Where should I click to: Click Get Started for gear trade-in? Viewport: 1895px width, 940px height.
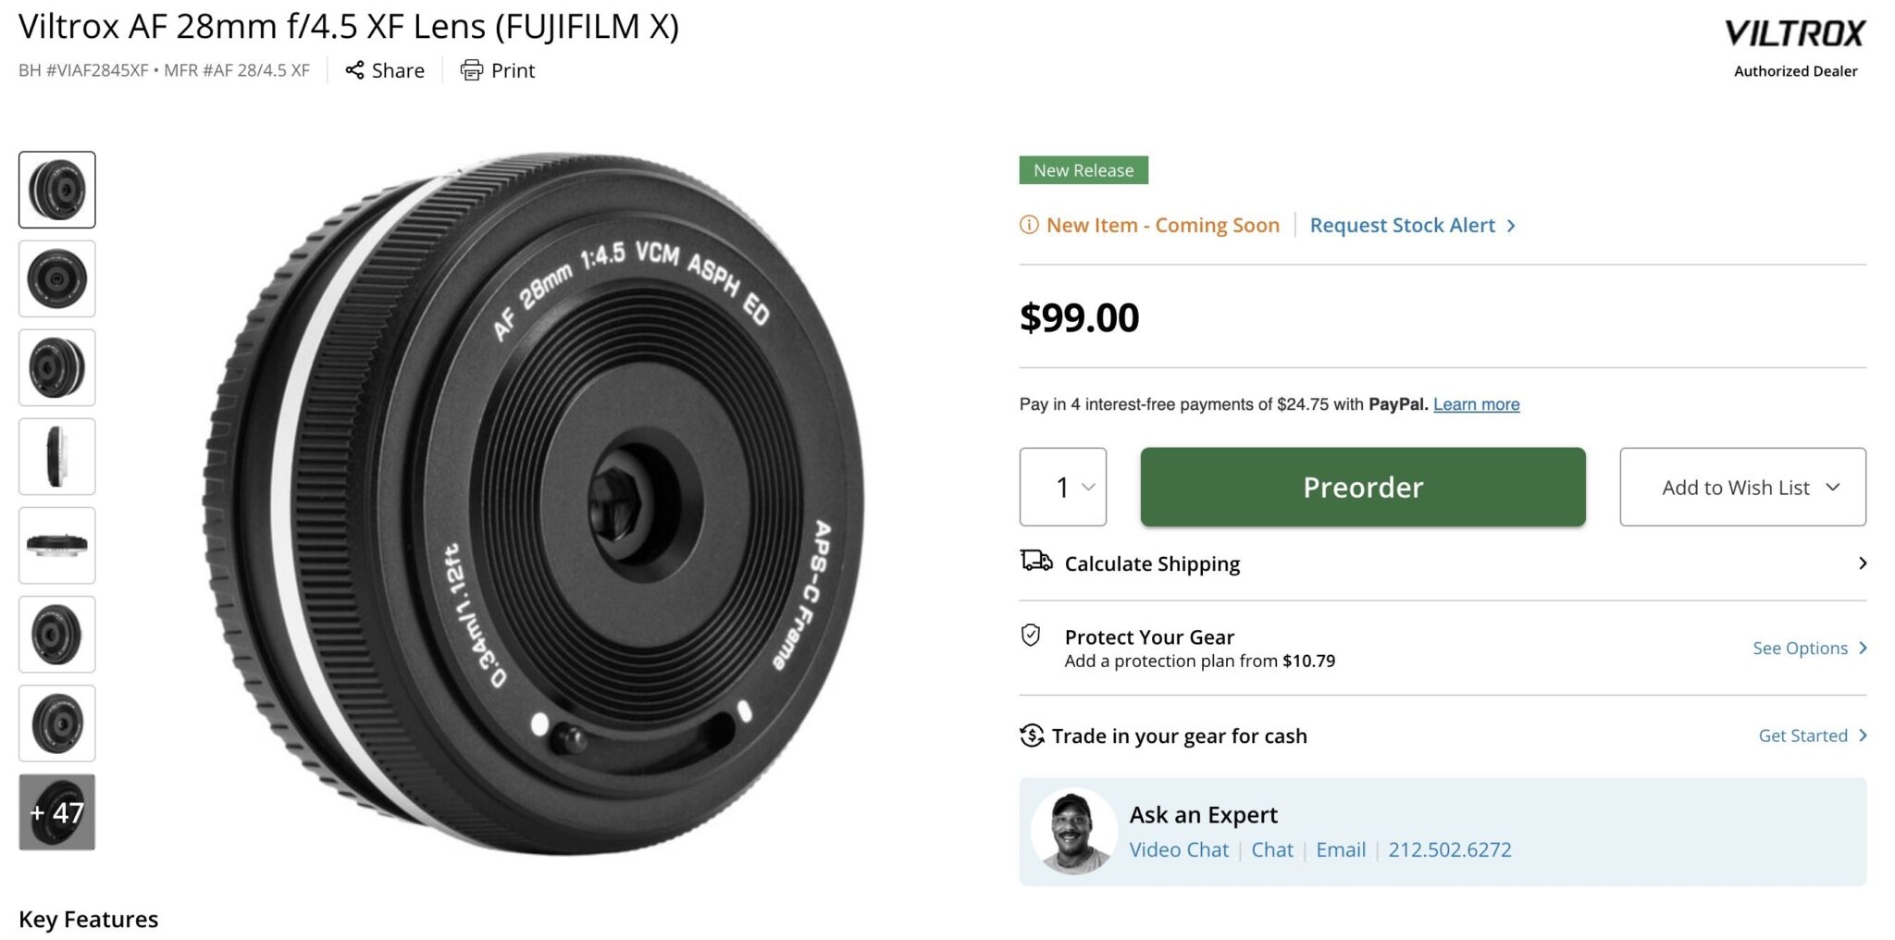(x=1804, y=735)
